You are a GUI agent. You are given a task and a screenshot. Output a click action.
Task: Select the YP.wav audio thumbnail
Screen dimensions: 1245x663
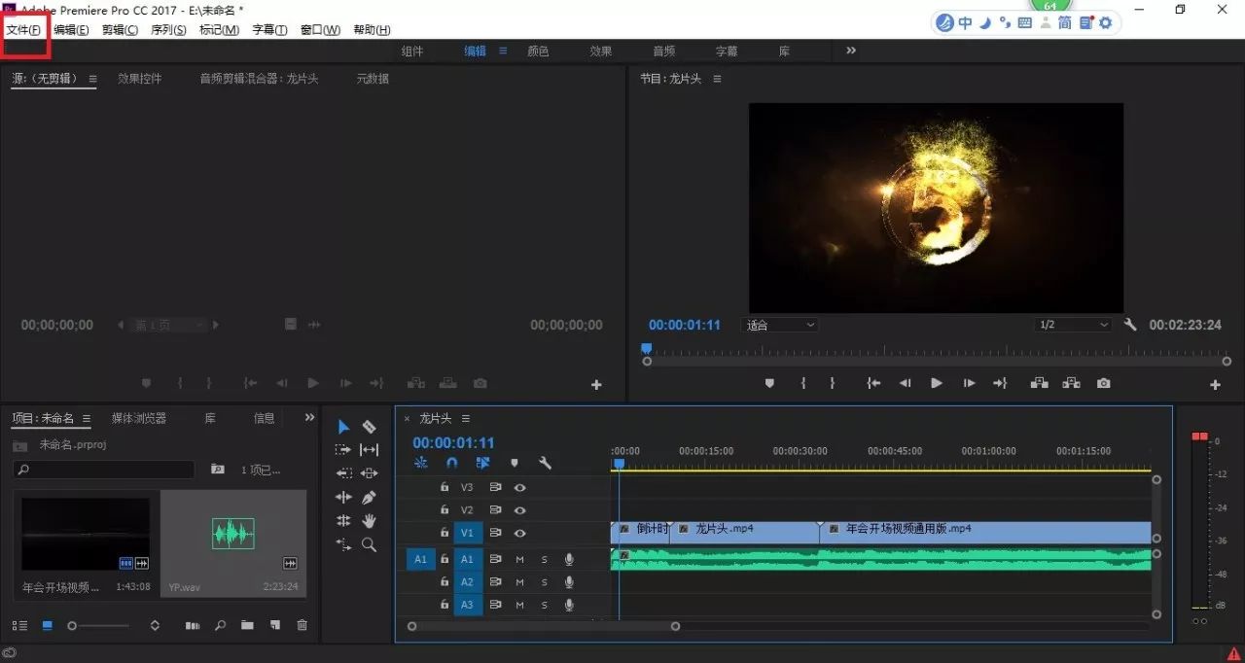[233, 533]
